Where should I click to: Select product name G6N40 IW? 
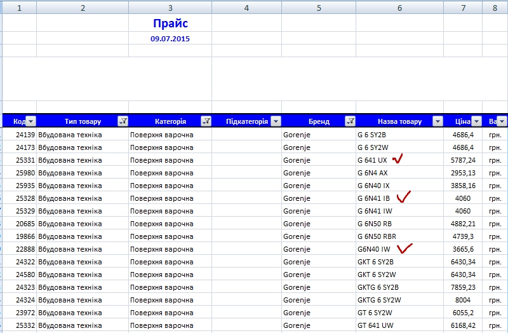(x=399, y=249)
